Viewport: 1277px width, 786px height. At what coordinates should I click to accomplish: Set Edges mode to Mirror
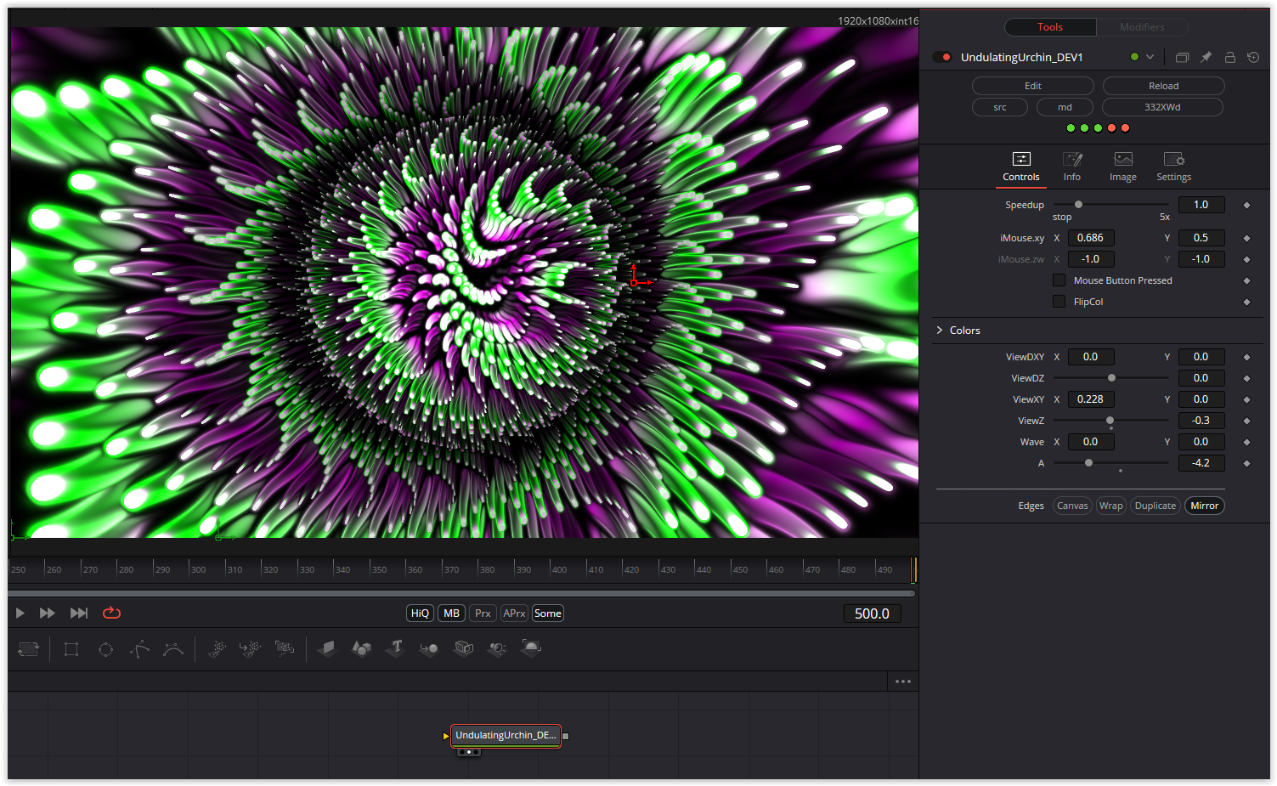pyautogui.click(x=1205, y=506)
